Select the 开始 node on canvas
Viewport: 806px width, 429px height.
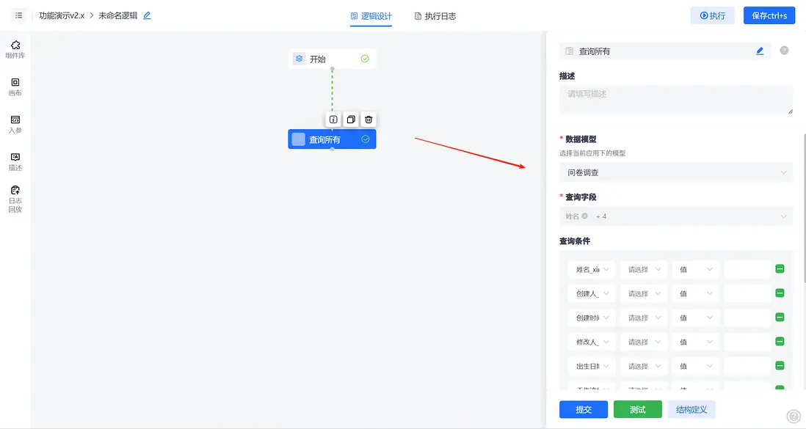coord(332,59)
